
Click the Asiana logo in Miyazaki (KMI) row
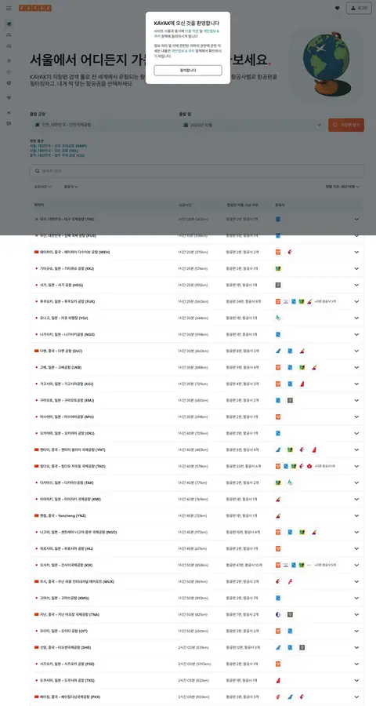click(278, 500)
